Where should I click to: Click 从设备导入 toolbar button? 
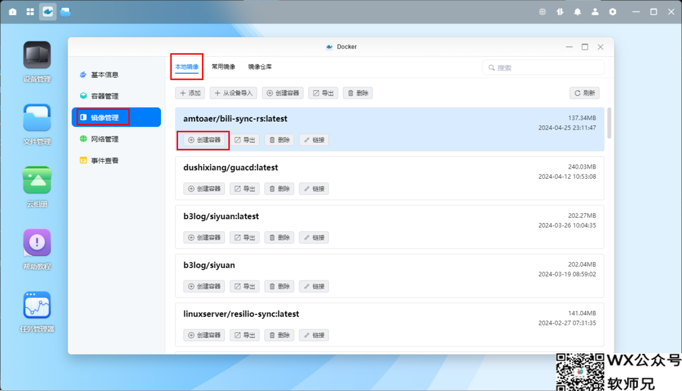tap(234, 93)
